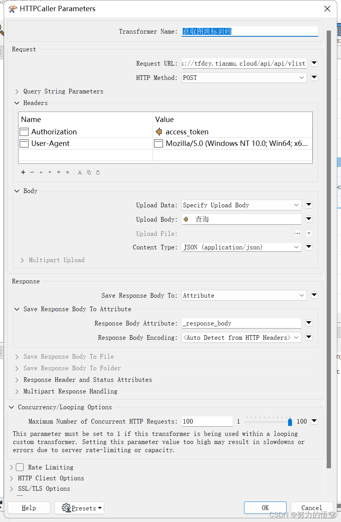Collapse Save Response Body To Attribute section
The image size is (341, 522).
point(17,309)
